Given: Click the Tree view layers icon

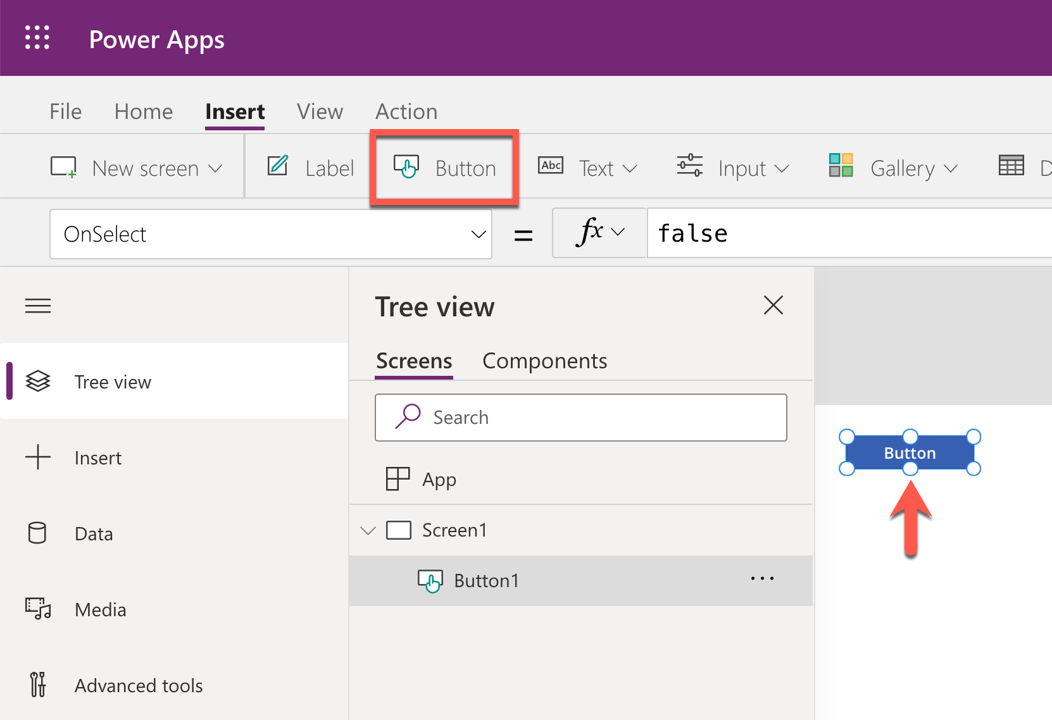Looking at the screenshot, I should click(38, 382).
